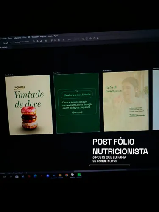Select the 3D pan mode icon
The image size is (159, 212).
[90, 38]
